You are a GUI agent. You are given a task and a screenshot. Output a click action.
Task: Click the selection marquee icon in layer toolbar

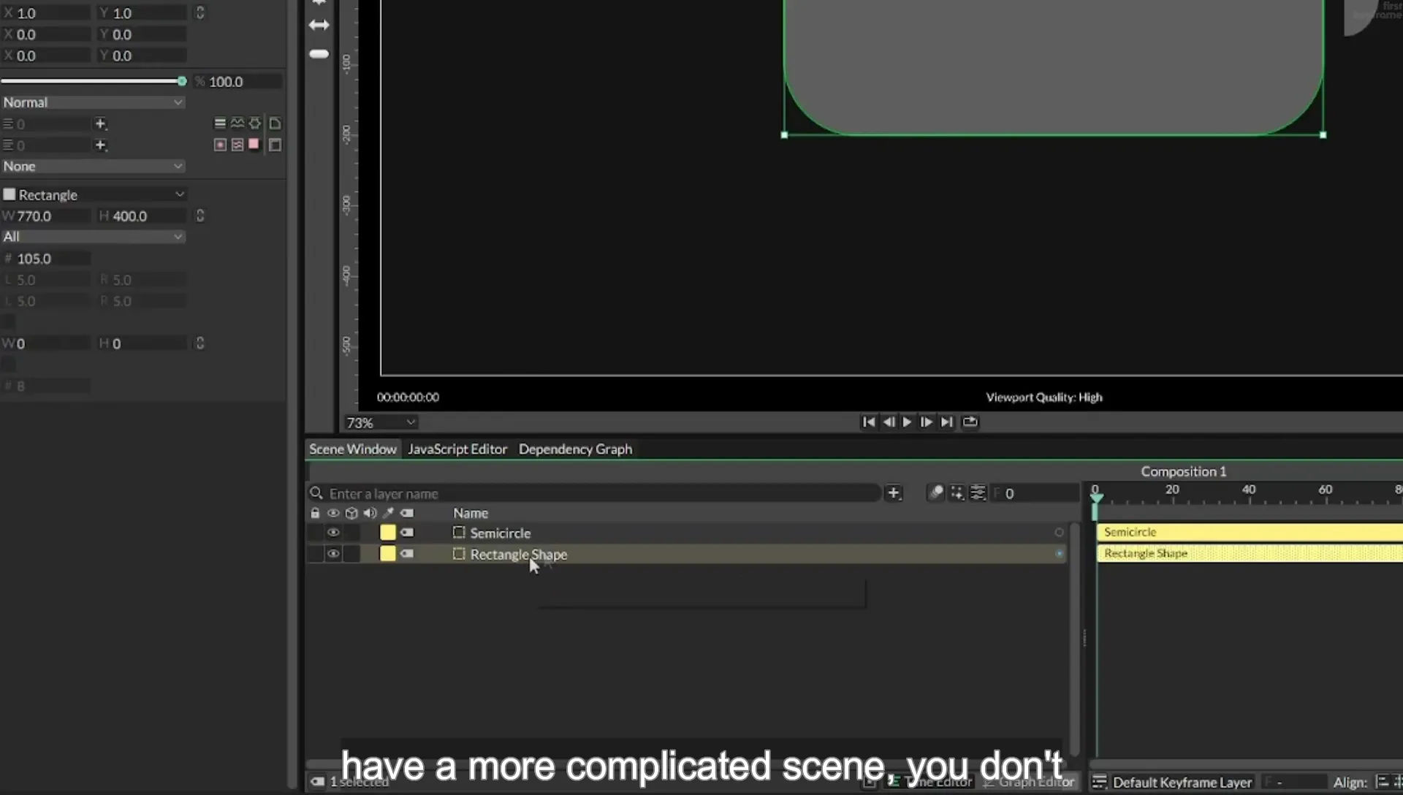(957, 493)
